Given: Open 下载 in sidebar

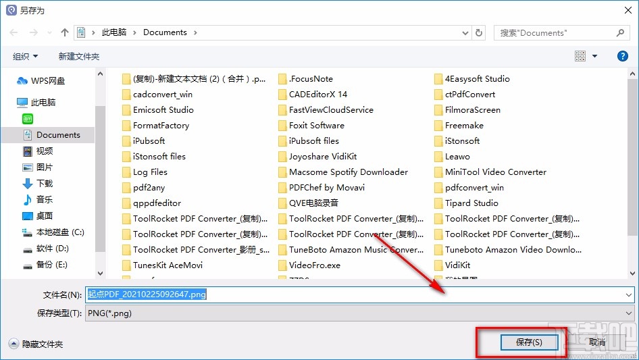Looking at the screenshot, I should [x=38, y=184].
